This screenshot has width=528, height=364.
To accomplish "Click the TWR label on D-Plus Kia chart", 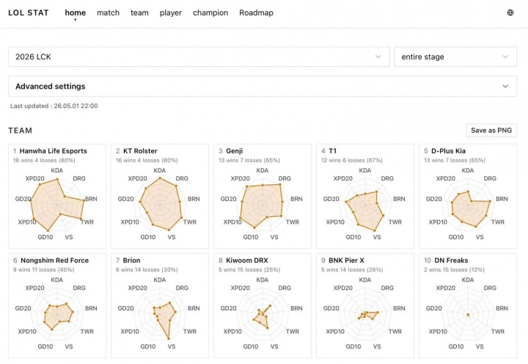I will [x=498, y=222].
